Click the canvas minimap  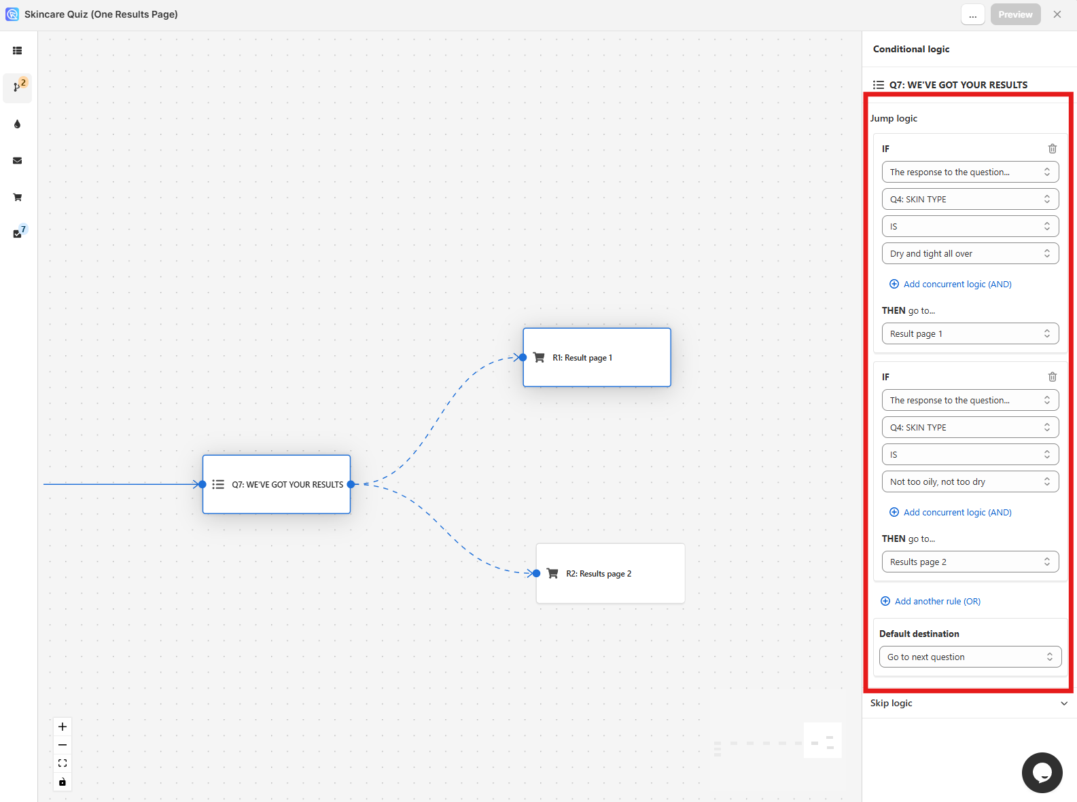point(776,740)
